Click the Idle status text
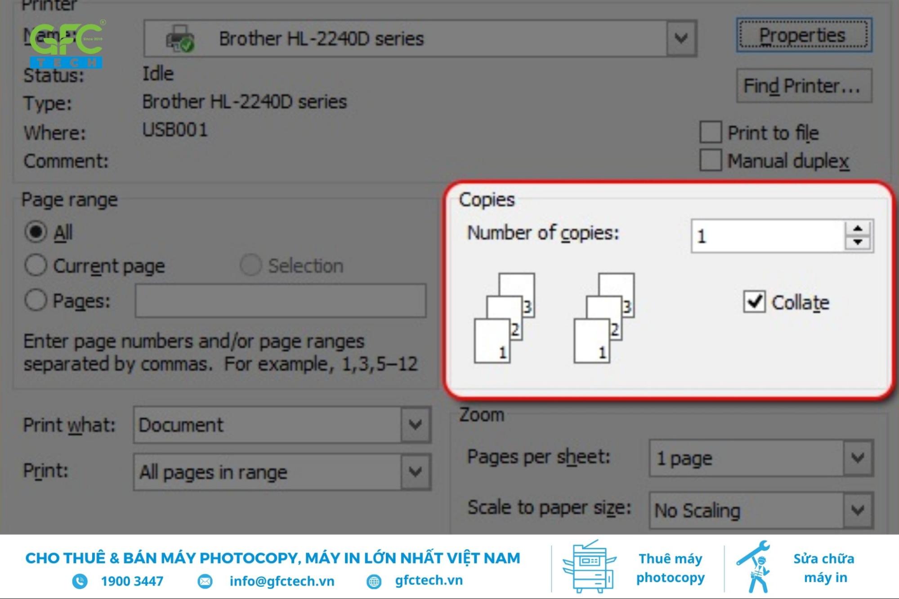899x599 pixels. (x=158, y=73)
